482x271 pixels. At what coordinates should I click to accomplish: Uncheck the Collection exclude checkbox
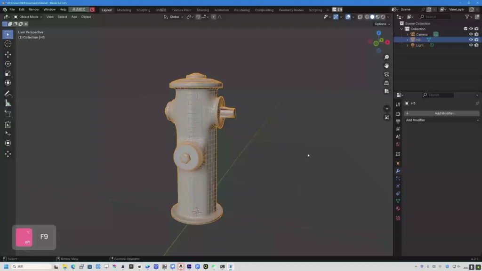click(466, 29)
